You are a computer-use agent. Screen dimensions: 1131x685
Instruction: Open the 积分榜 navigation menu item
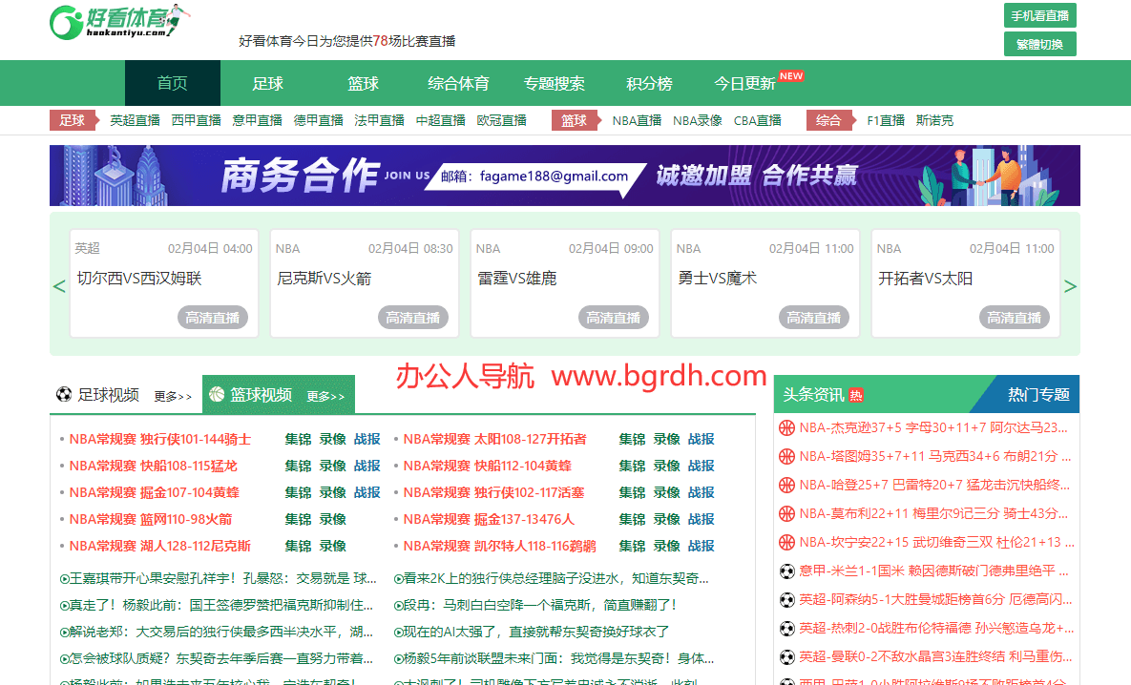pyautogui.click(x=649, y=84)
